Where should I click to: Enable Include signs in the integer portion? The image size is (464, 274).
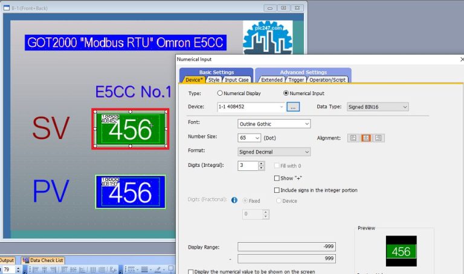[x=277, y=190]
